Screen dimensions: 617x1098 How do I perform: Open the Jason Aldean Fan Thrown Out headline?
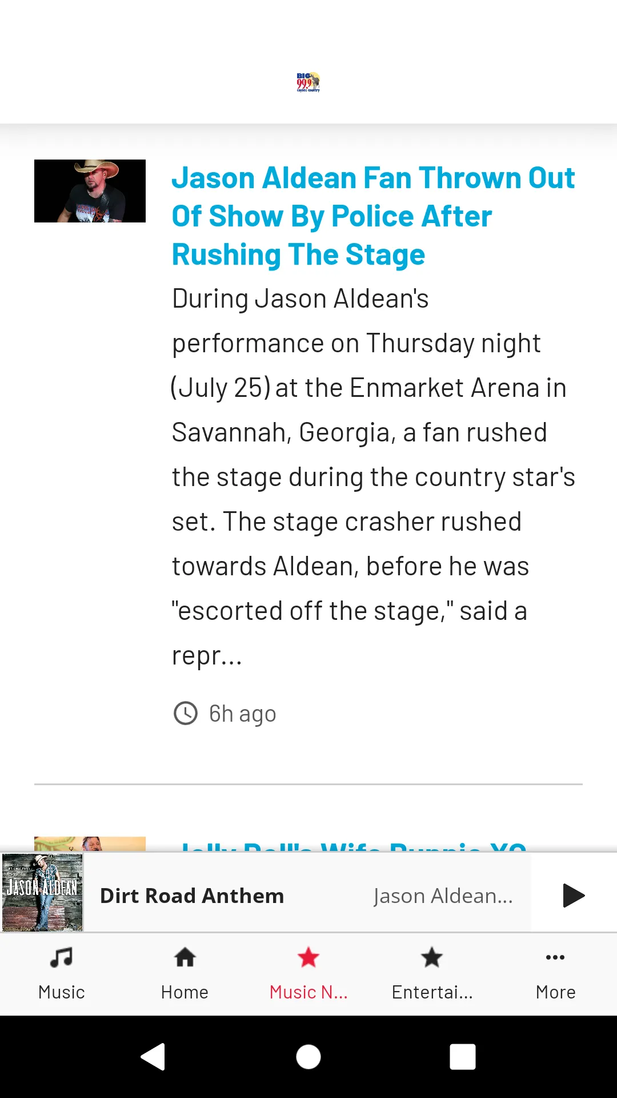click(373, 216)
